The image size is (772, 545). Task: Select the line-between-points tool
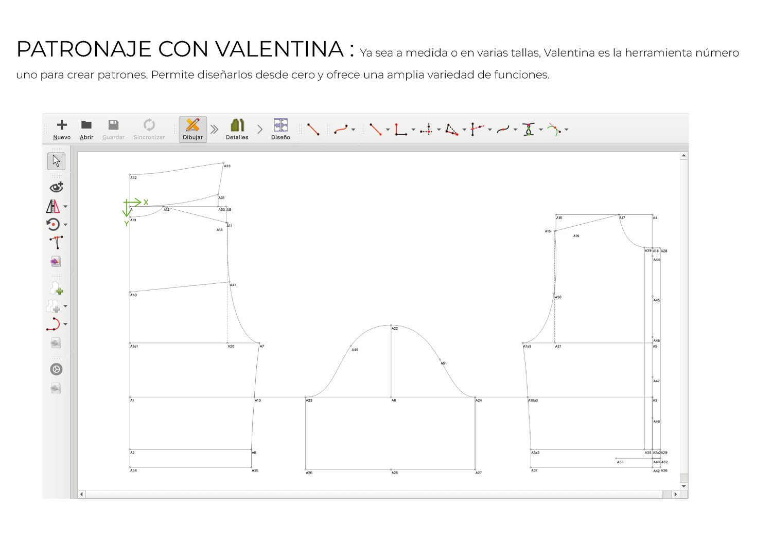313,129
